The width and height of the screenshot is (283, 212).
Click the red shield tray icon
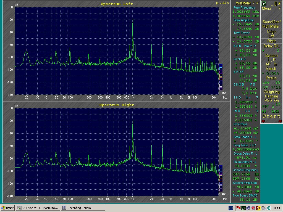(253, 208)
